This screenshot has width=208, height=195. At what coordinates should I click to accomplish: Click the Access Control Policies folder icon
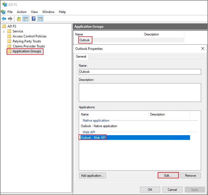click(x=9, y=36)
